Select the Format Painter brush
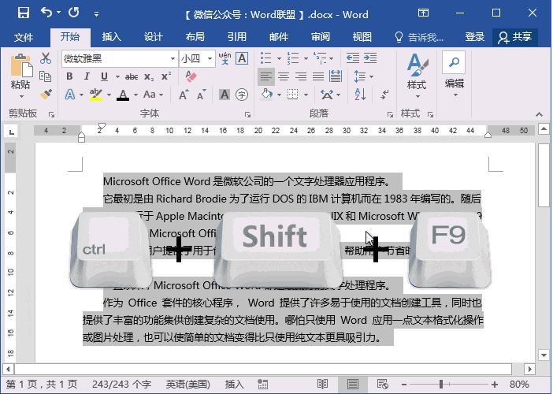This screenshot has width=553, height=394. pyautogui.click(x=46, y=95)
